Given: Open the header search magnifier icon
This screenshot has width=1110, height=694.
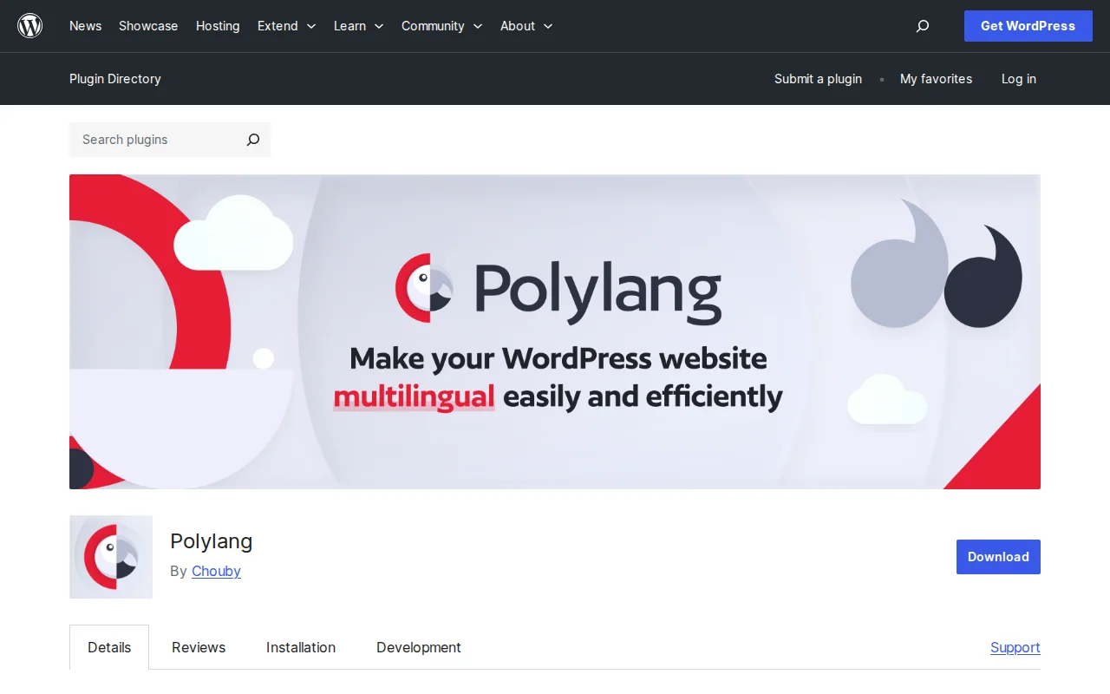Looking at the screenshot, I should coord(922,26).
